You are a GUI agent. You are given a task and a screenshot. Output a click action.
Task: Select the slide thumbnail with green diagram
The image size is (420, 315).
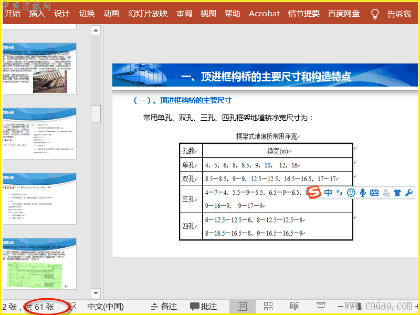click(x=39, y=264)
